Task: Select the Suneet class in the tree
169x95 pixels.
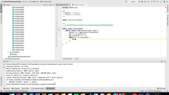Action: [x=13, y=54]
